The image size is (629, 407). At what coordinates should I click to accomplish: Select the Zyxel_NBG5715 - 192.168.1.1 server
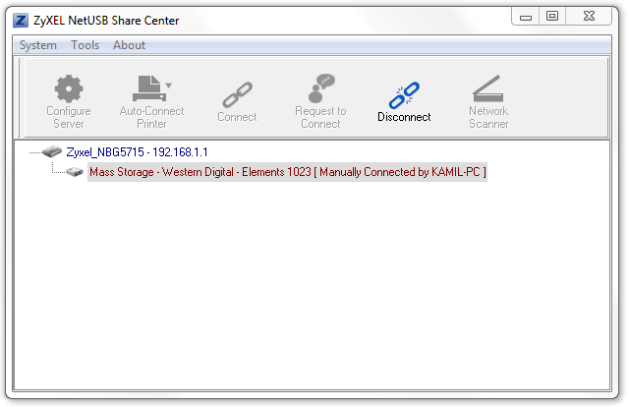click(137, 152)
